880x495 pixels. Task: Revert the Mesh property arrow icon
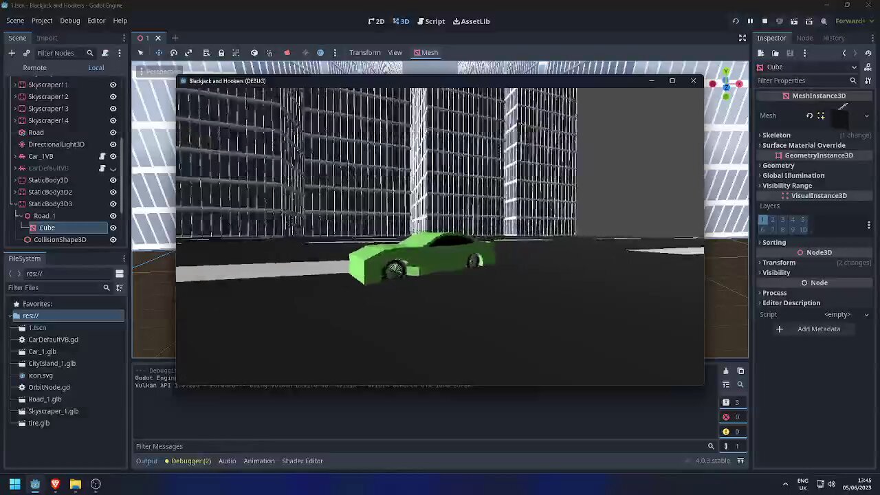click(x=809, y=115)
